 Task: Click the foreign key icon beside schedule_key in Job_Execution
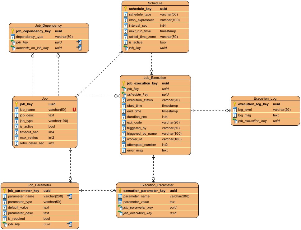(x=124, y=94)
